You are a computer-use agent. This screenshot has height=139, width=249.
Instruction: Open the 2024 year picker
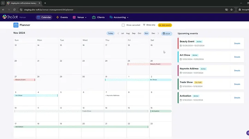pos(167,33)
